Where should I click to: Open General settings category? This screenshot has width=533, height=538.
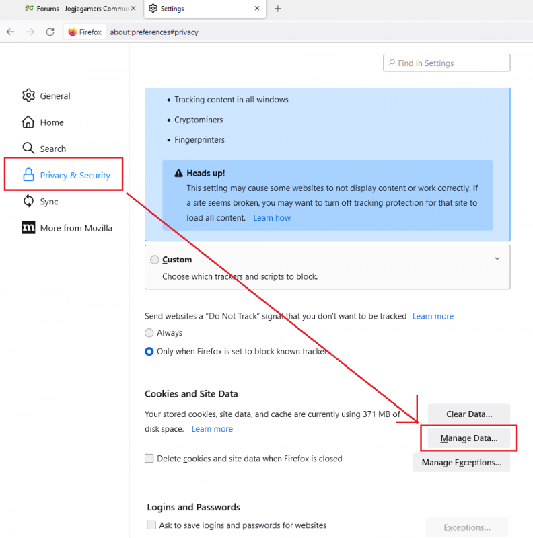[x=46, y=95]
